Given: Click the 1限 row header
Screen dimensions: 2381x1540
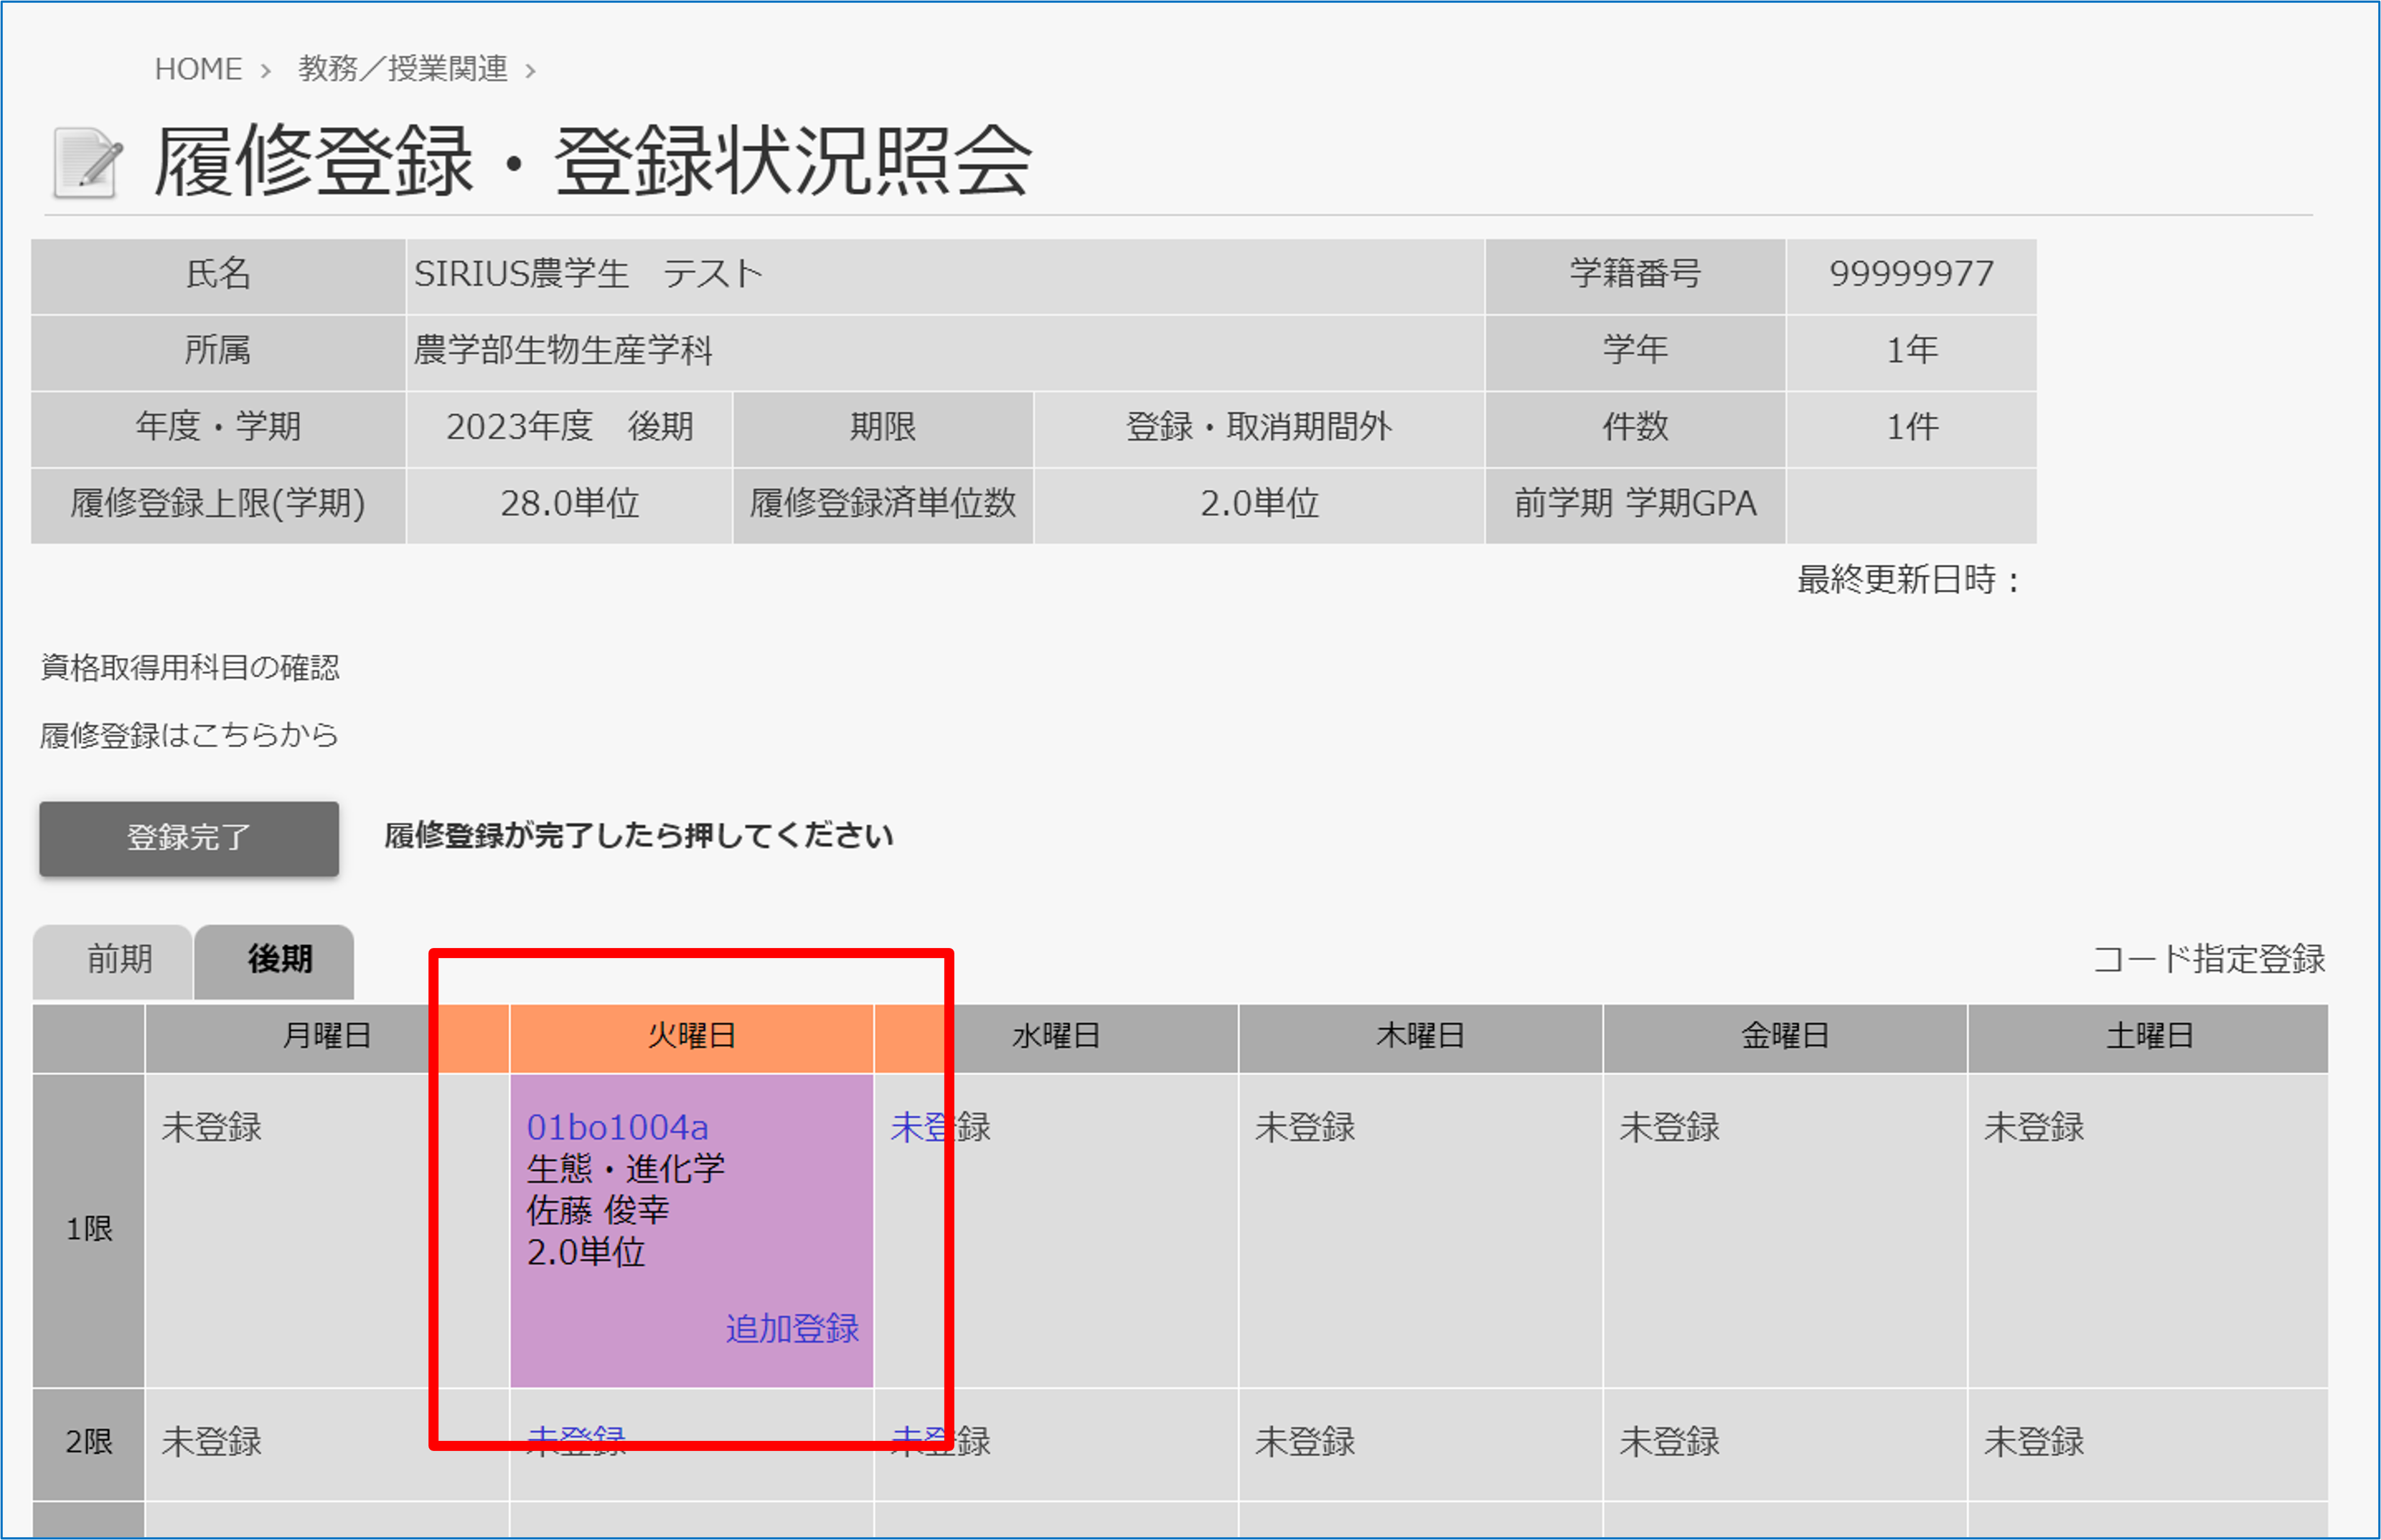Looking at the screenshot, I should (x=89, y=1230).
